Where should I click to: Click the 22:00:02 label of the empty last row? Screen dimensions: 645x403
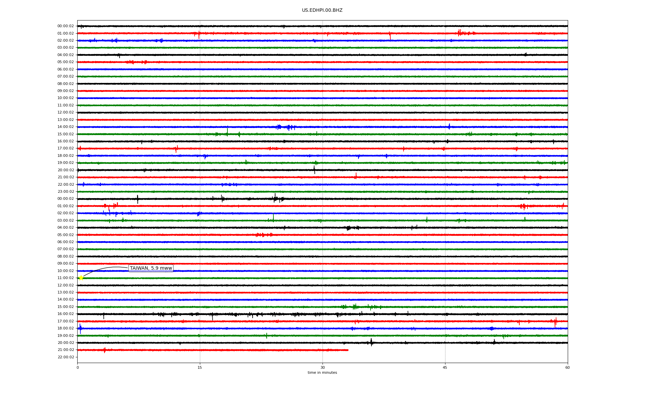(66, 357)
